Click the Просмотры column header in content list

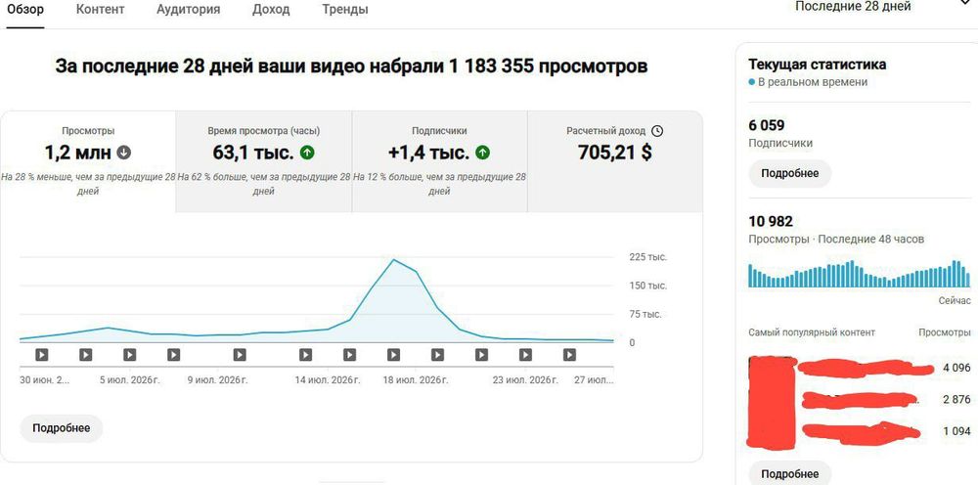945,332
